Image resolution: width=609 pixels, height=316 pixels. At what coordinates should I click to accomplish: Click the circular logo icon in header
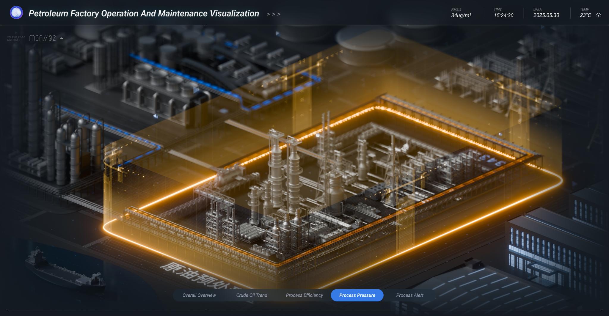coord(16,12)
